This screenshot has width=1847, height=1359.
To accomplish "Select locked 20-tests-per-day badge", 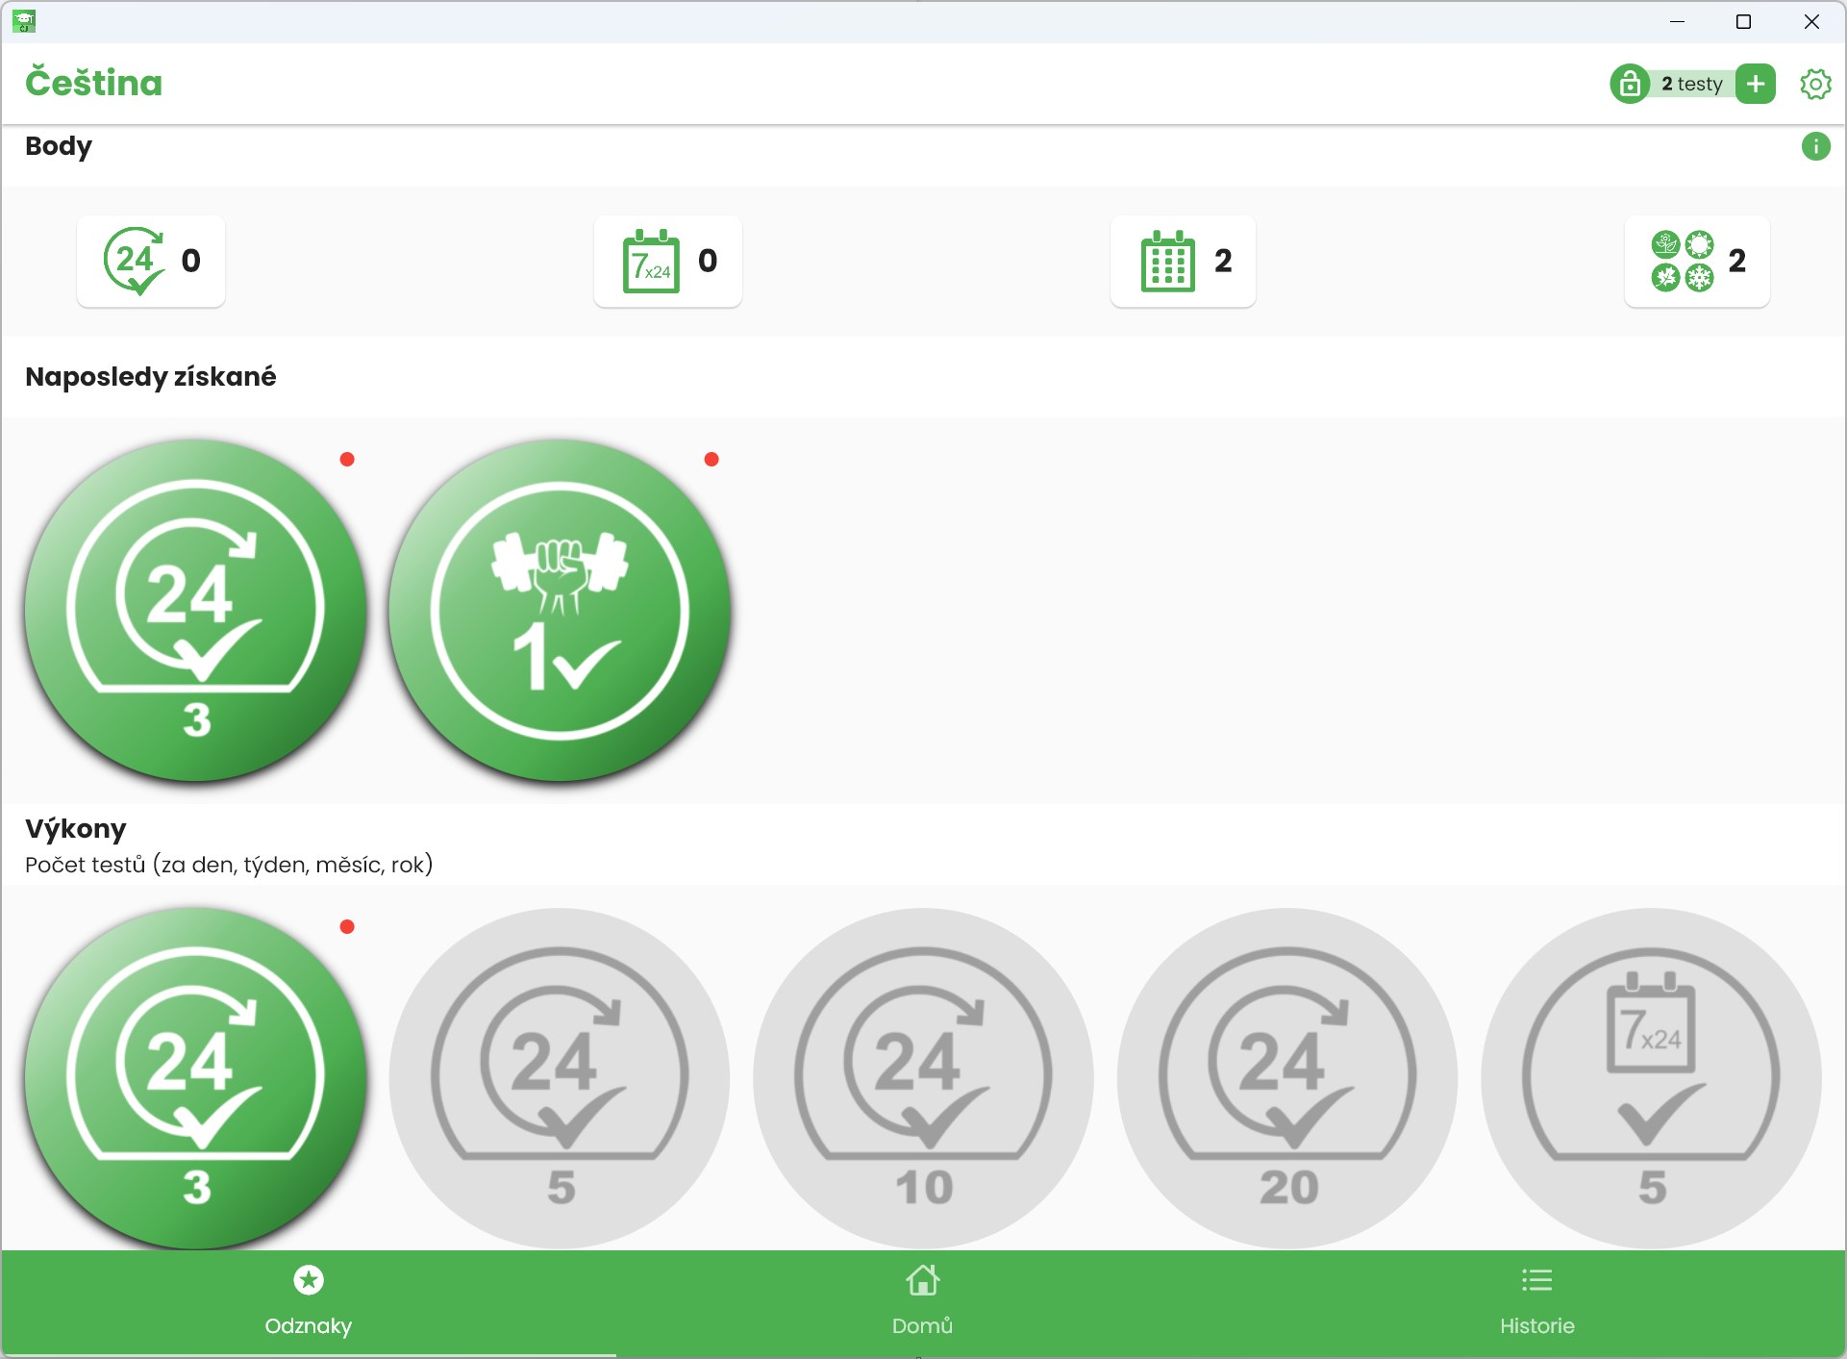I will pos(1286,1078).
